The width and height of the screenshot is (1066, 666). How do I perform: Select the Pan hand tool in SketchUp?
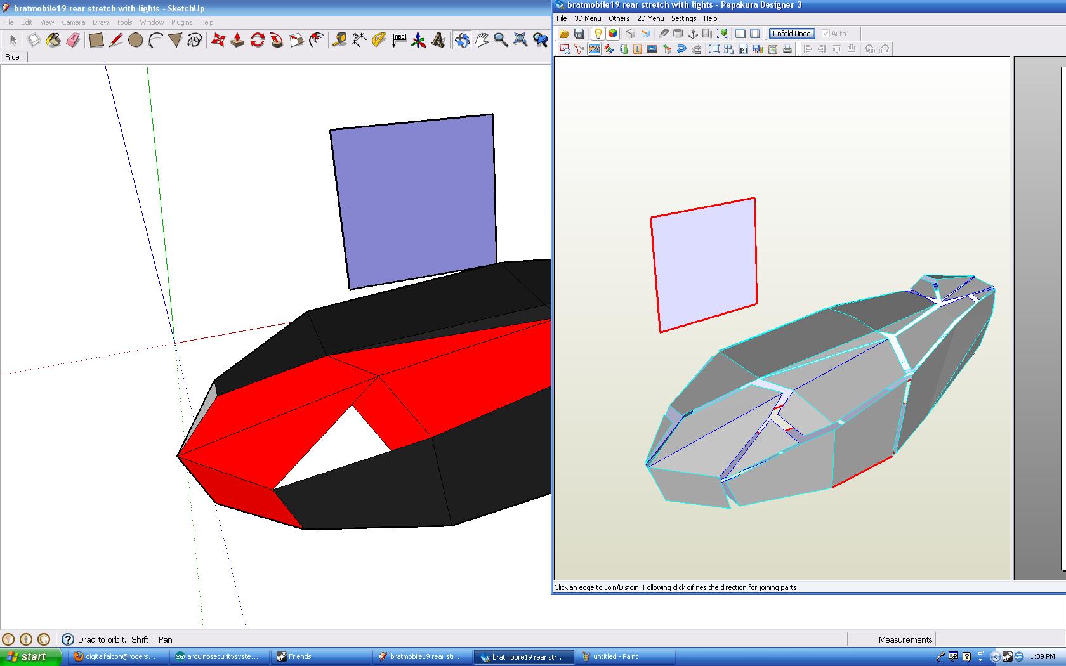482,41
